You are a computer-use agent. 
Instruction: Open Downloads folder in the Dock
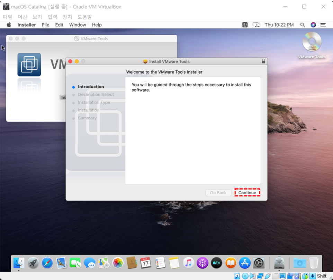coord(300,263)
